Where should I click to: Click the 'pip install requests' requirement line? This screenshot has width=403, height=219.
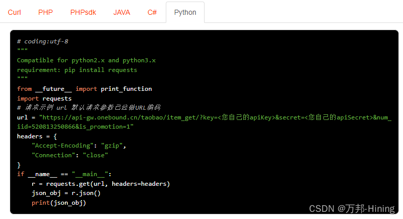pos(77,70)
